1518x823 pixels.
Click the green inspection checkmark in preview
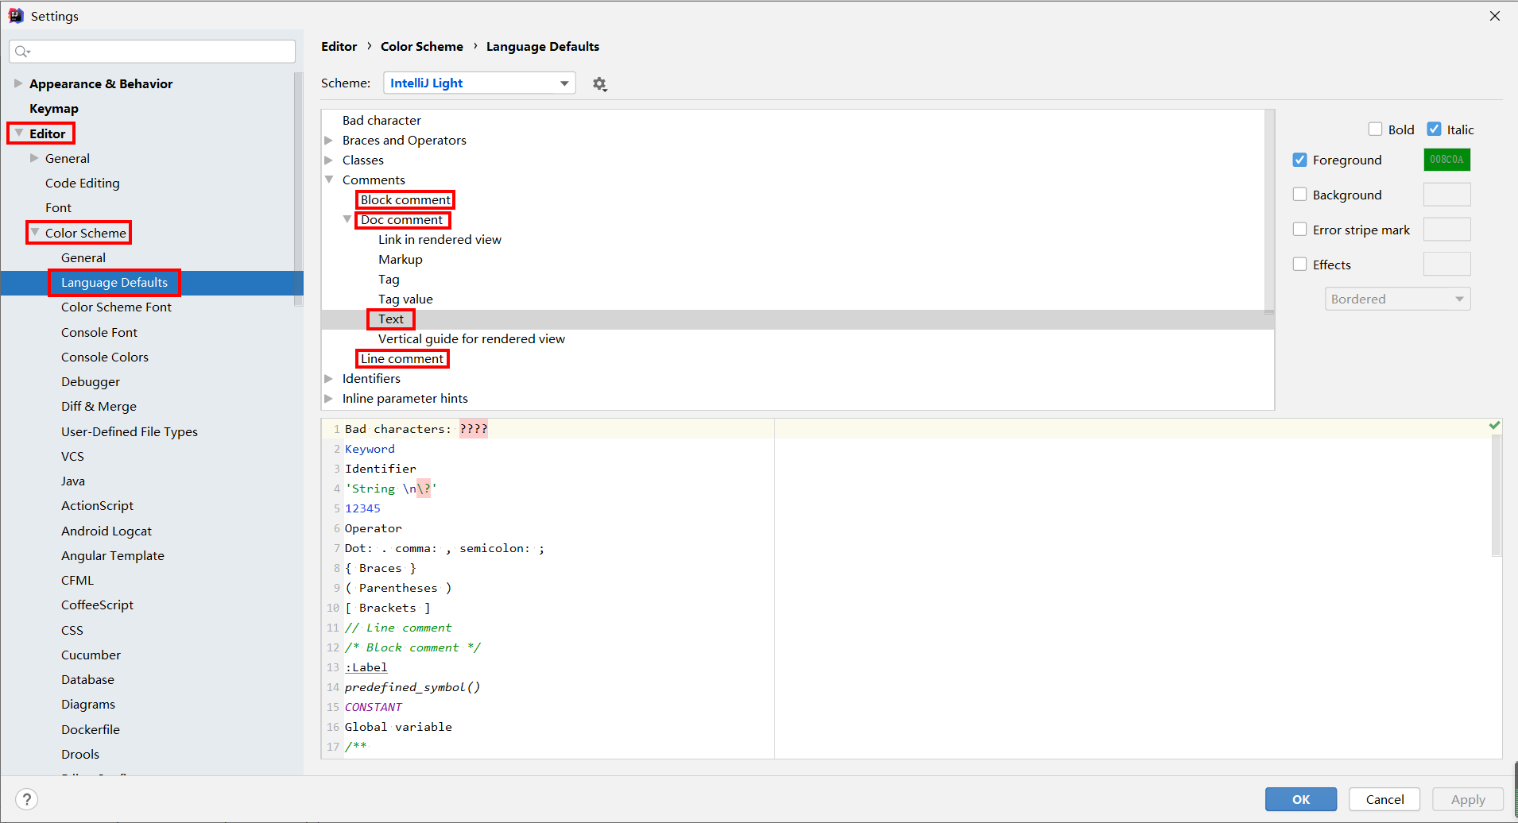click(x=1494, y=426)
